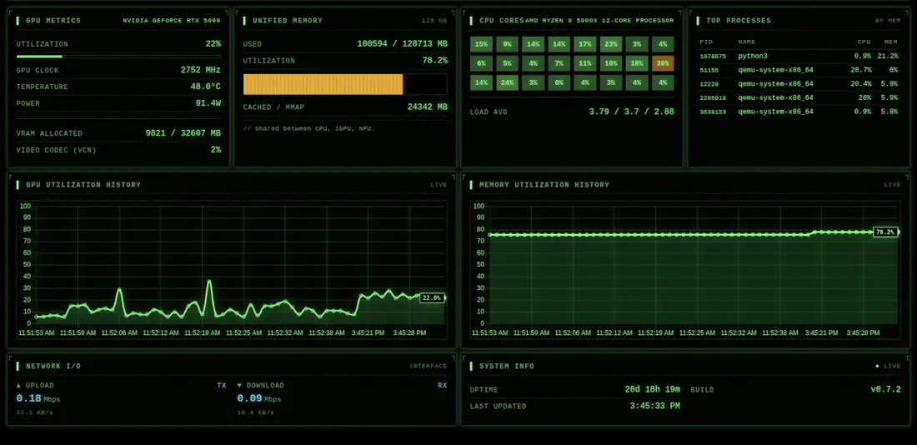Image resolution: width=917 pixels, height=445 pixels.
Task: Click the 2752 MHz GPU clock value
Action: (201, 70)
